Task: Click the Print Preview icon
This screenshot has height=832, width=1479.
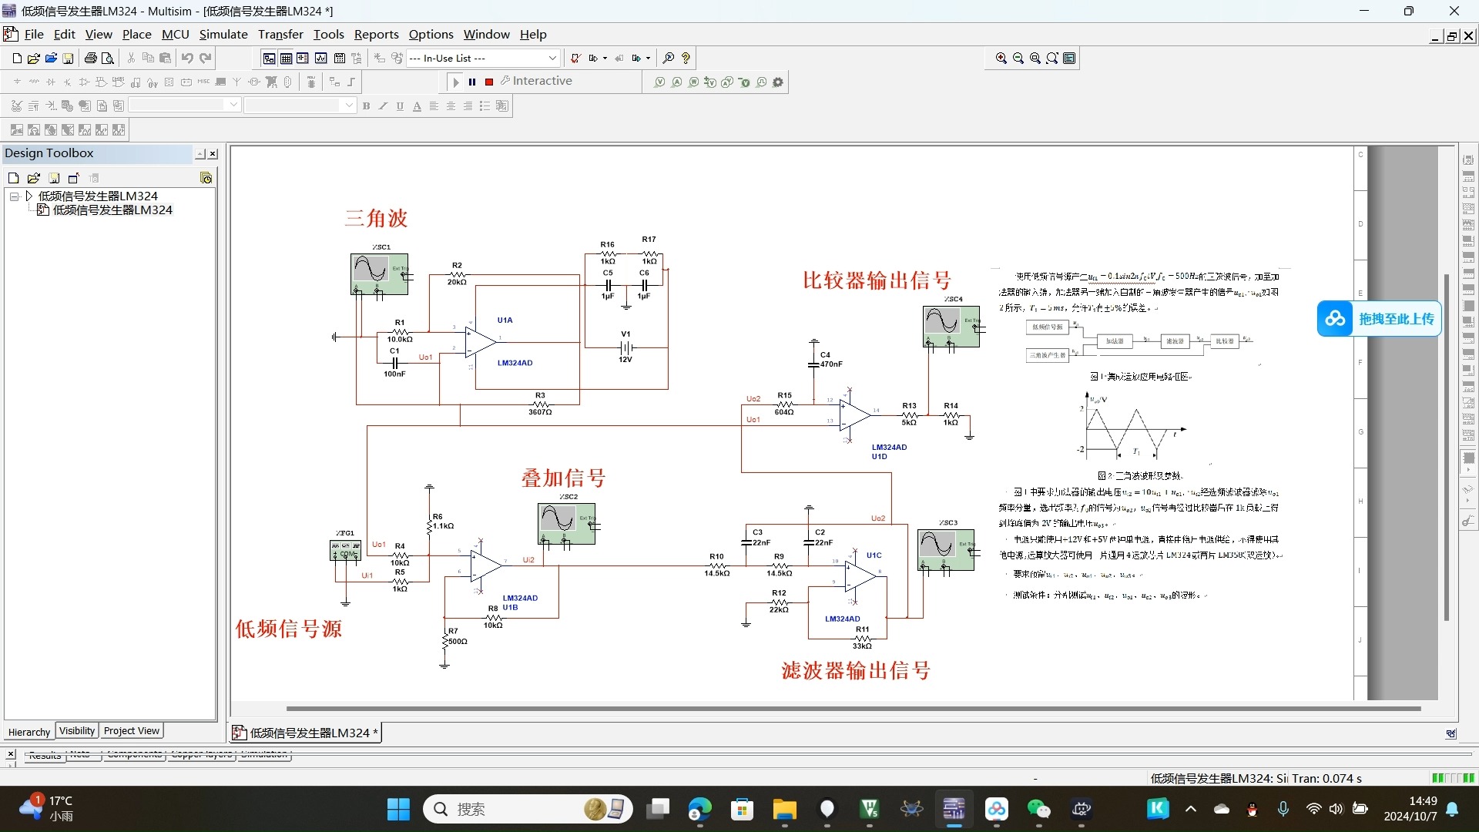Action: [108, 58]
